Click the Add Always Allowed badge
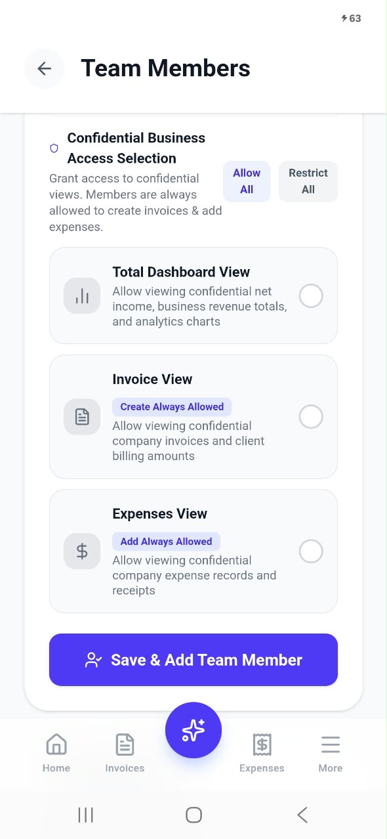Image resolution: width=387 pixels, height=839 pixels. tap(166, 542)
